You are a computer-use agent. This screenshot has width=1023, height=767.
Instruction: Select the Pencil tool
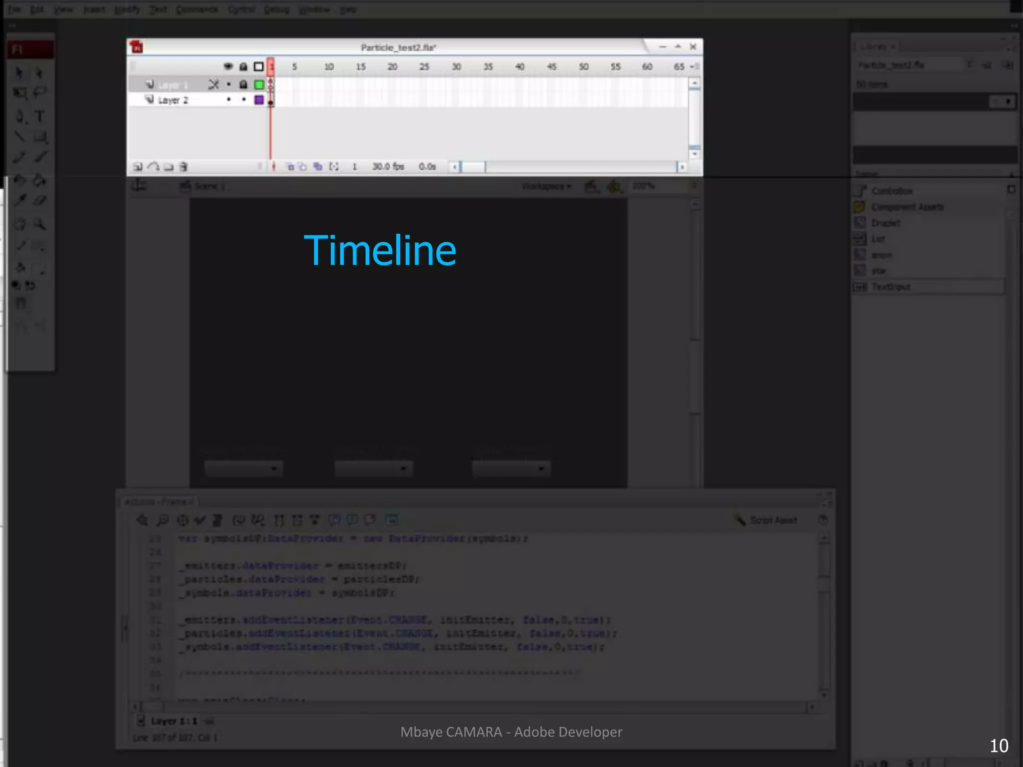tap(19, 157)
